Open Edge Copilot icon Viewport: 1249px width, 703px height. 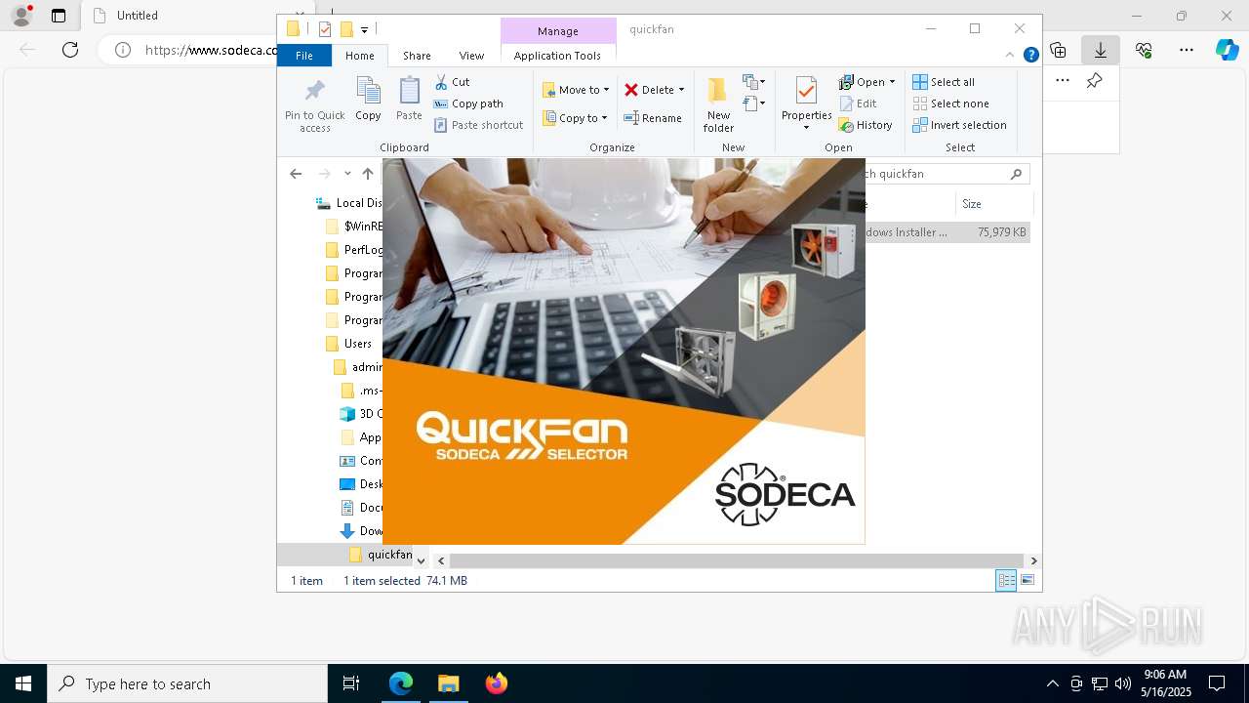1227,50
